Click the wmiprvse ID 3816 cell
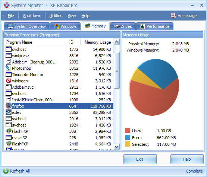The width and height of the screenshot is (207, 177). click(74, 56)
